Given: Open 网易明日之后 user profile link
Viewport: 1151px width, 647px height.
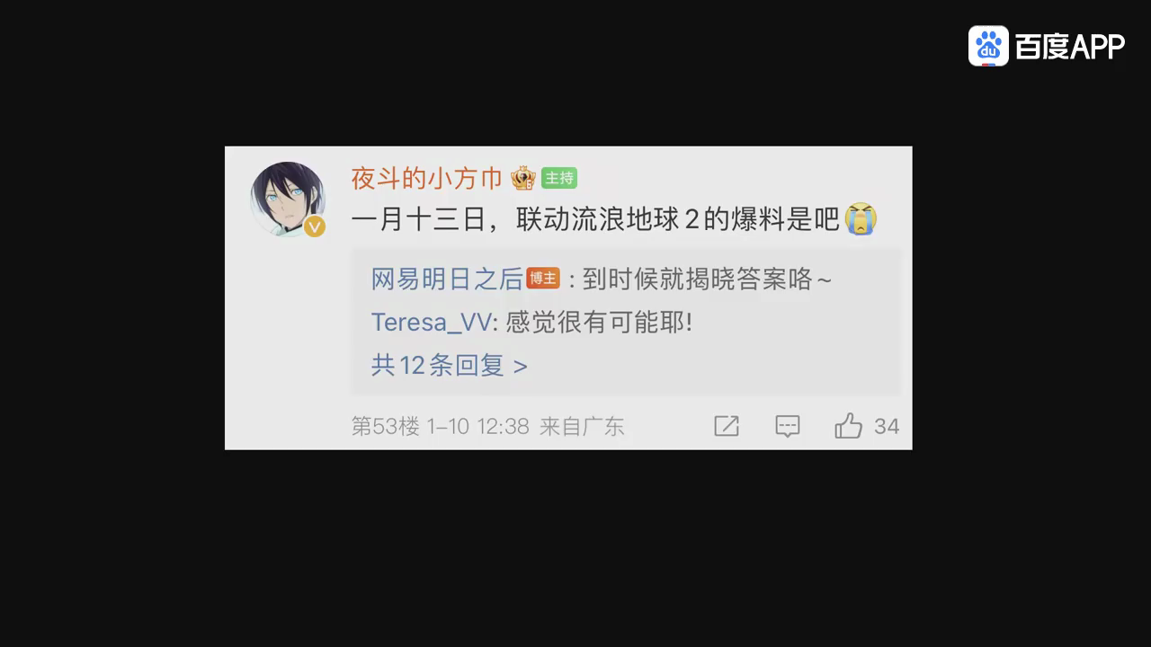Looking at the screenshot, I should coord(447,279).
